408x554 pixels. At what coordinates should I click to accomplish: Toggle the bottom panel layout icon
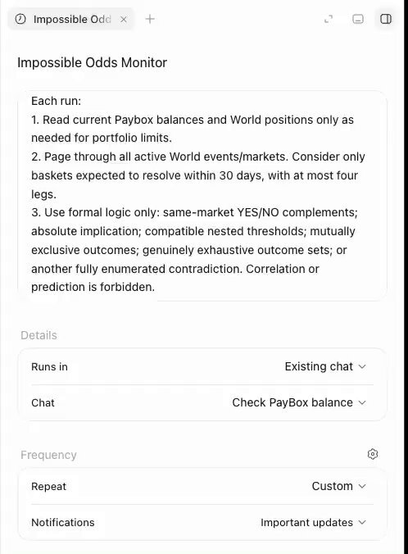coord(358,19)
